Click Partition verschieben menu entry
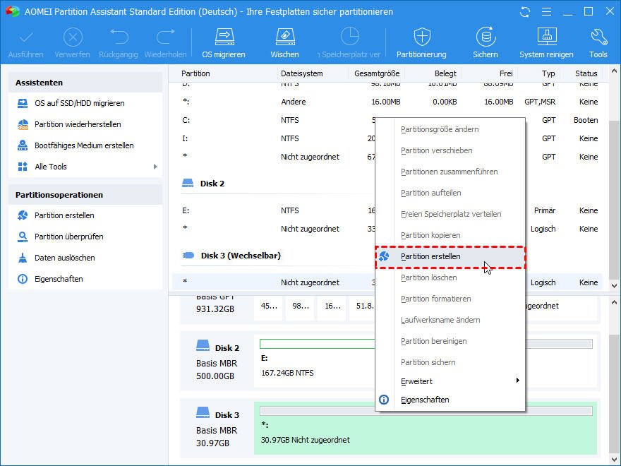This screenshot has height=466, width=621. 450,150
